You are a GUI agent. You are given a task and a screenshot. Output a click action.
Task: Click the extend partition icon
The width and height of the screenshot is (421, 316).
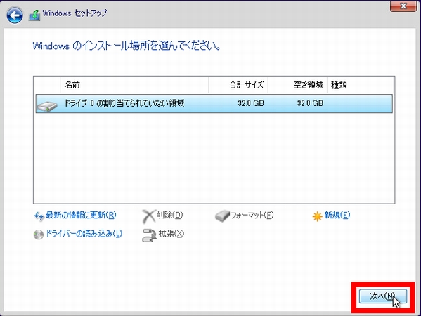[x=149, y=235]
